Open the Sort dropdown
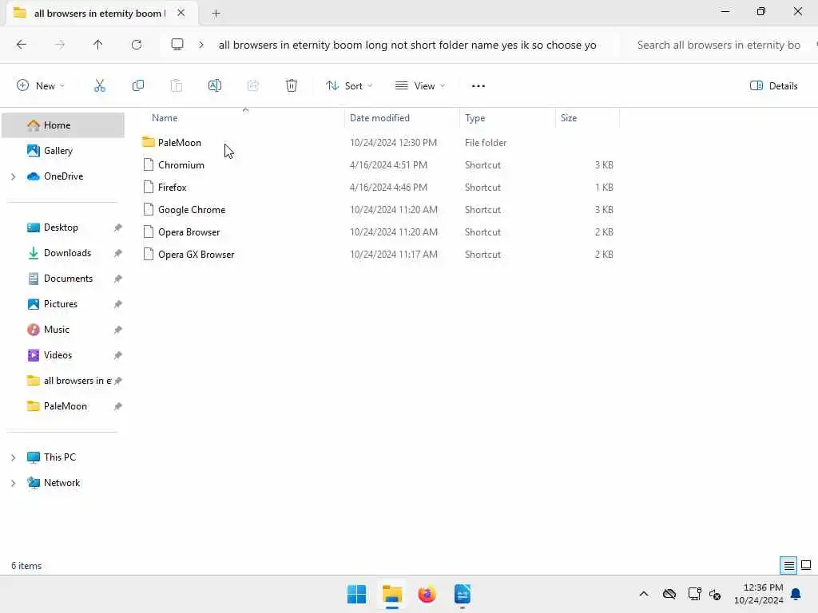This screenshot has height=613, width=818. click(x=349, y=86)
